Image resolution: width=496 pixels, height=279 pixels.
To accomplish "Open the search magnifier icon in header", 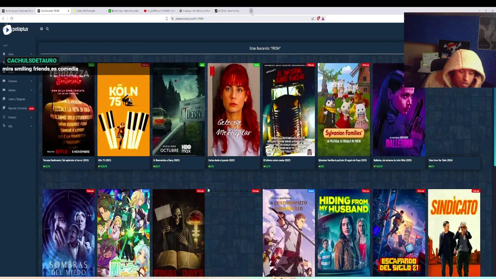I will point(47,29).
